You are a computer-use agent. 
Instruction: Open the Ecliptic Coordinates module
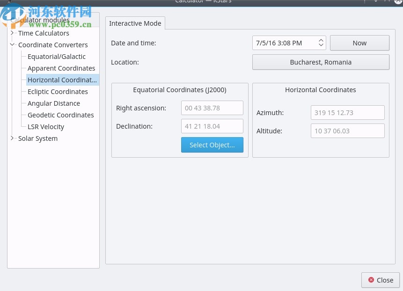[x=58, y=92]
